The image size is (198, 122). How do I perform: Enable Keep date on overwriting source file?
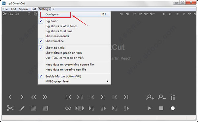tap(74, 64)
